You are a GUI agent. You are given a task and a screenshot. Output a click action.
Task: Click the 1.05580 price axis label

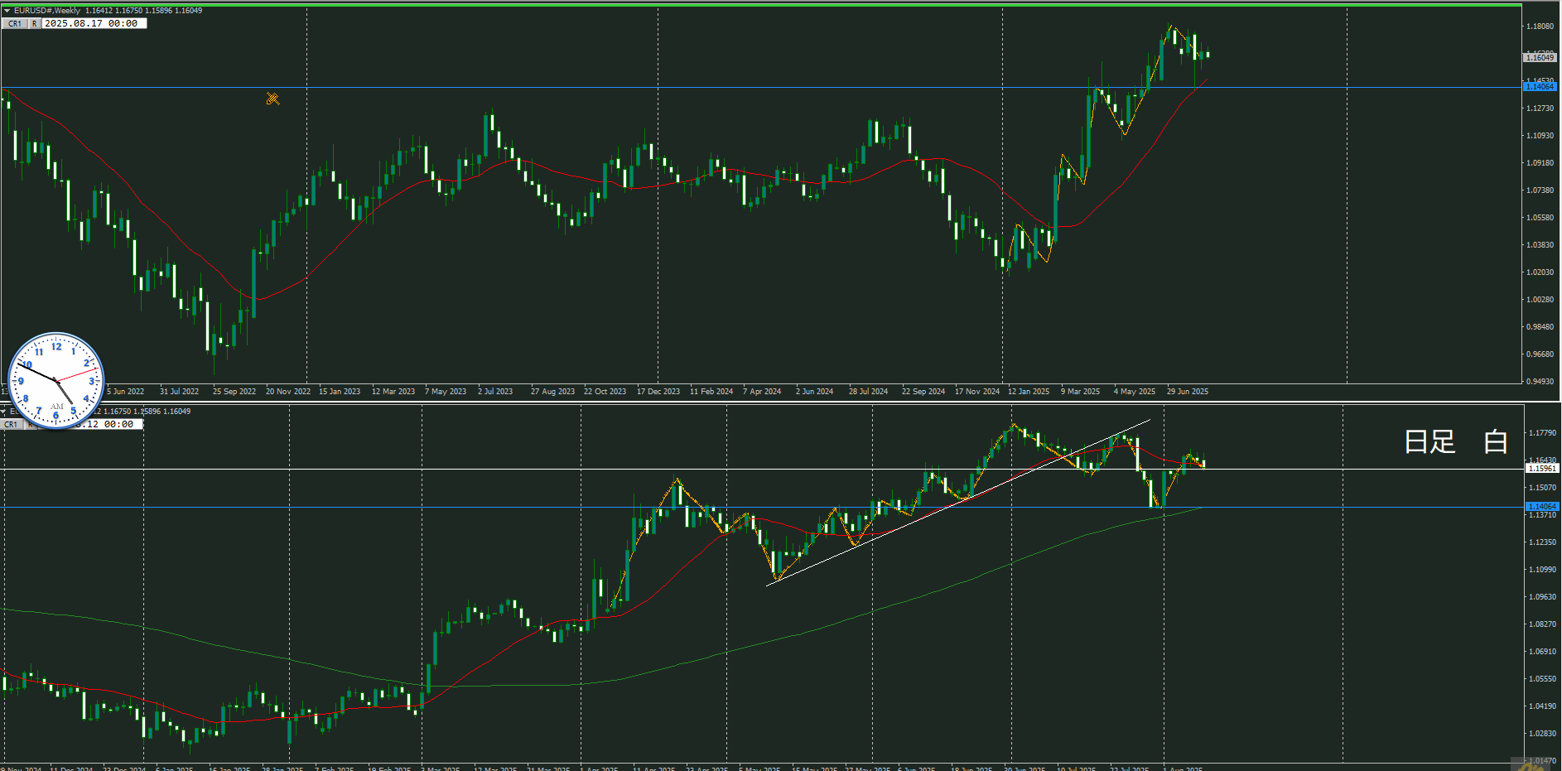pyautogui.click(x=1540, y=218)
